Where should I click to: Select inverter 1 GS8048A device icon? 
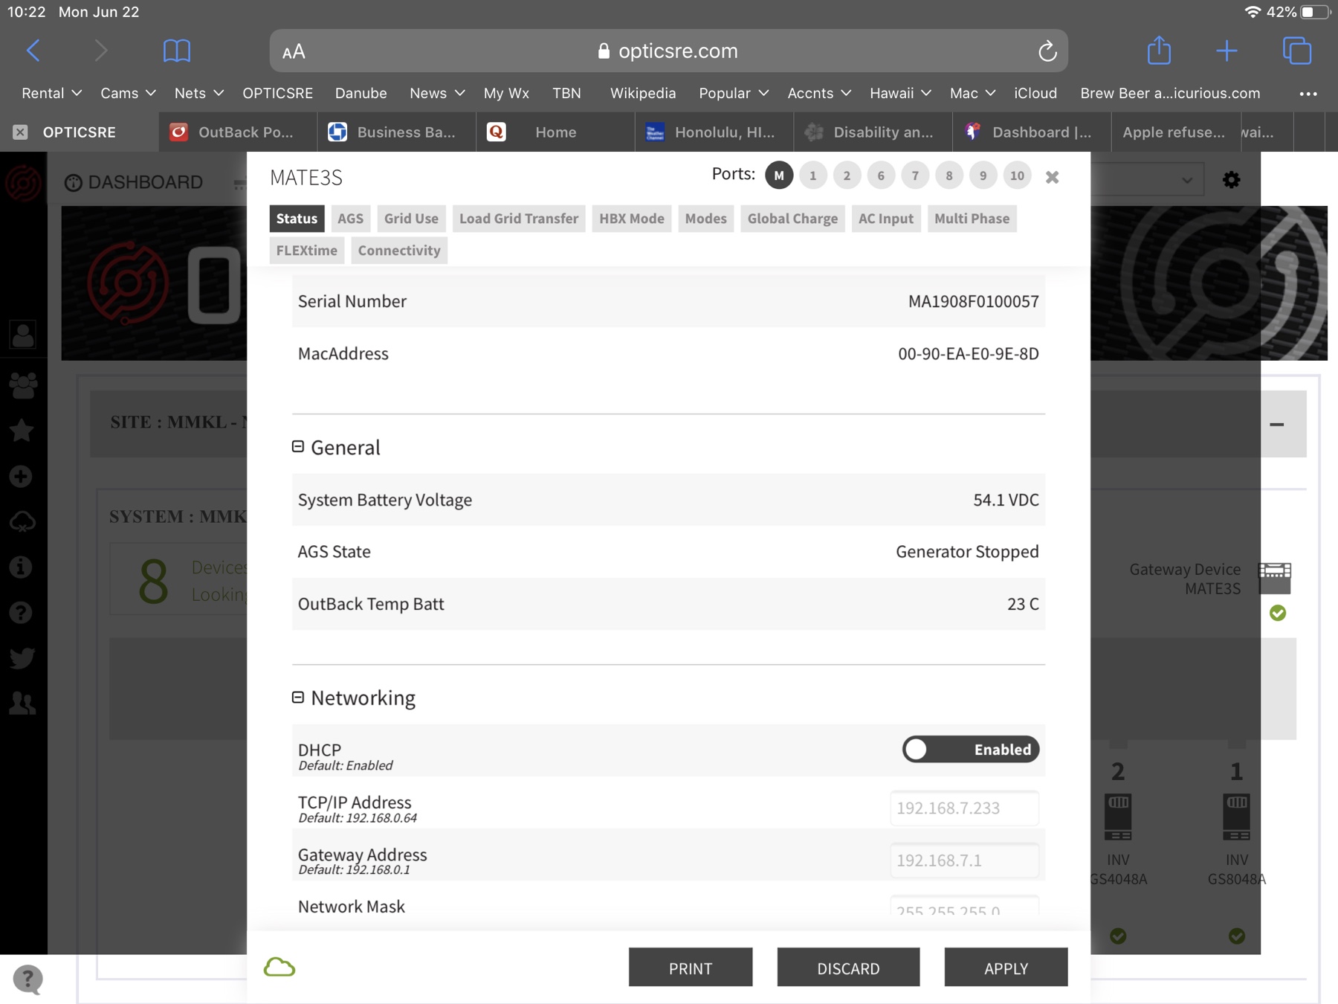tap(1236, 817)
